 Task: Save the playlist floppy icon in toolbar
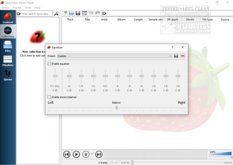click(x=78, y=13)
